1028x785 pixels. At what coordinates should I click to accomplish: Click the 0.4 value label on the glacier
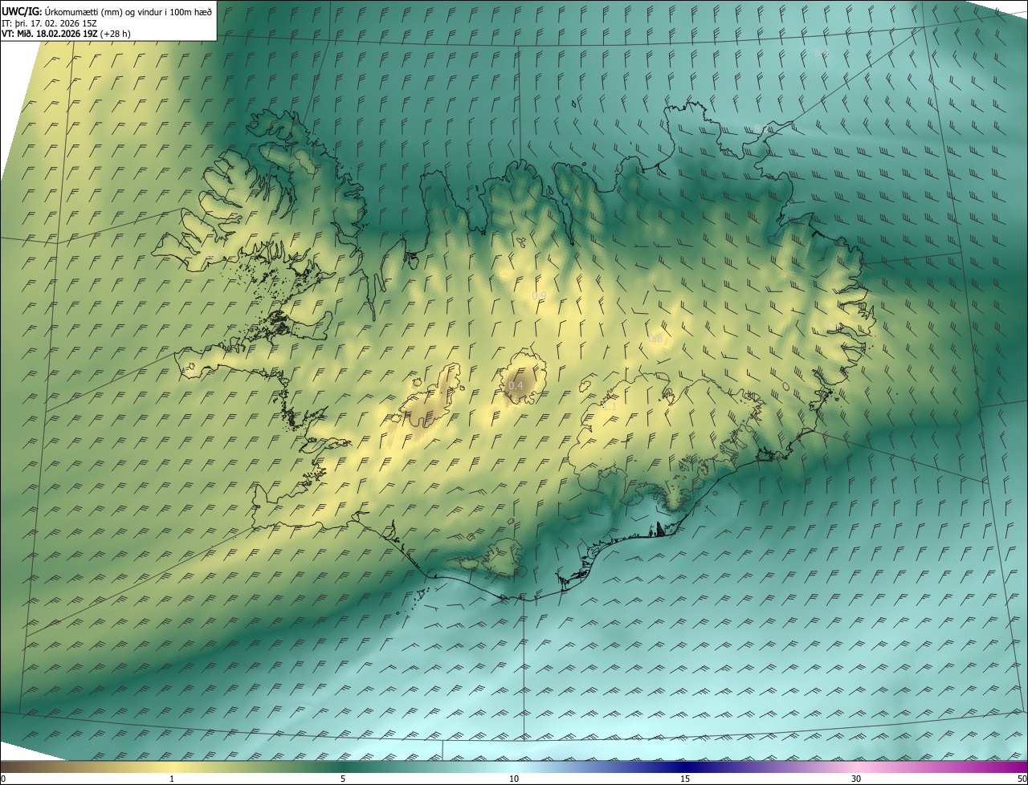pos(516,386)
